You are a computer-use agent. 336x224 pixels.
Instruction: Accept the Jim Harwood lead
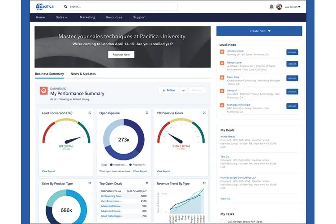[292, 52]
